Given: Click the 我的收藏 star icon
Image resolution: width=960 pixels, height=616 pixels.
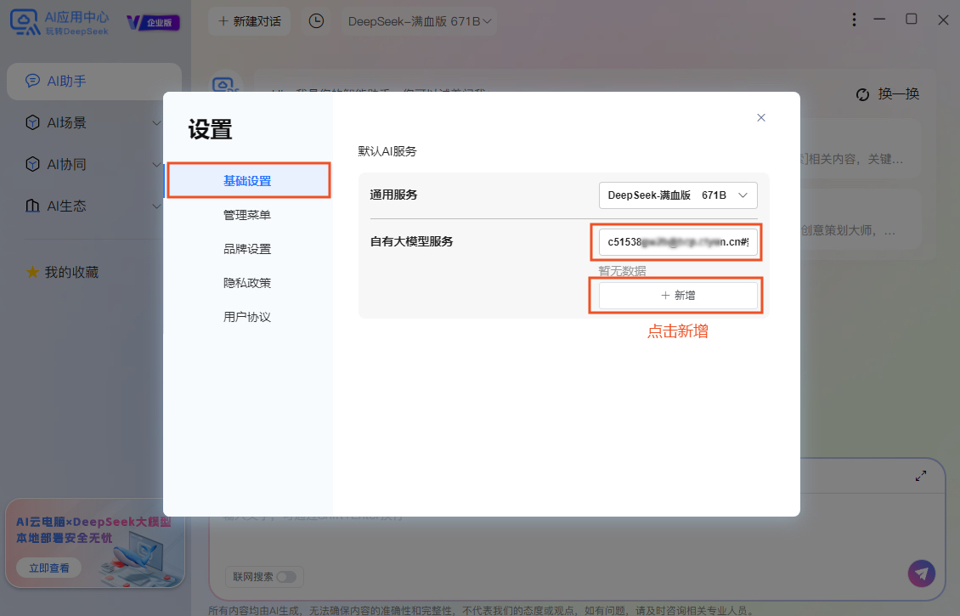Looking at the screenshot, I should 32,272.
